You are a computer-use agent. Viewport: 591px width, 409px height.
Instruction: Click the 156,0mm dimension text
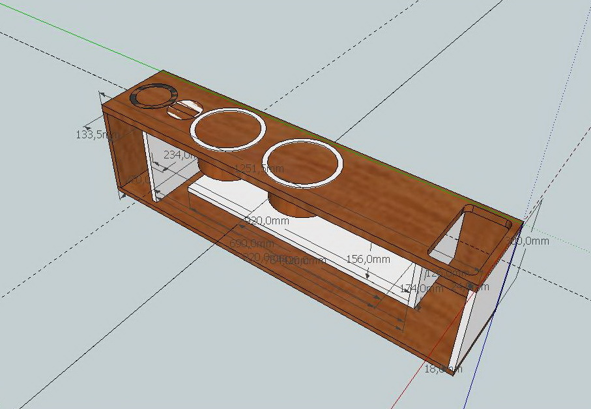point(368,259)
